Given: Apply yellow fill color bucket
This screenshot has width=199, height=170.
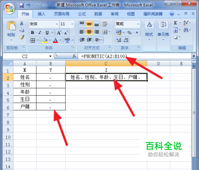Looking at the screenshot, I should coord(45,40).
